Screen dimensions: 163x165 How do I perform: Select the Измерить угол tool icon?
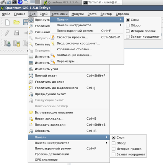pos(31,69)
